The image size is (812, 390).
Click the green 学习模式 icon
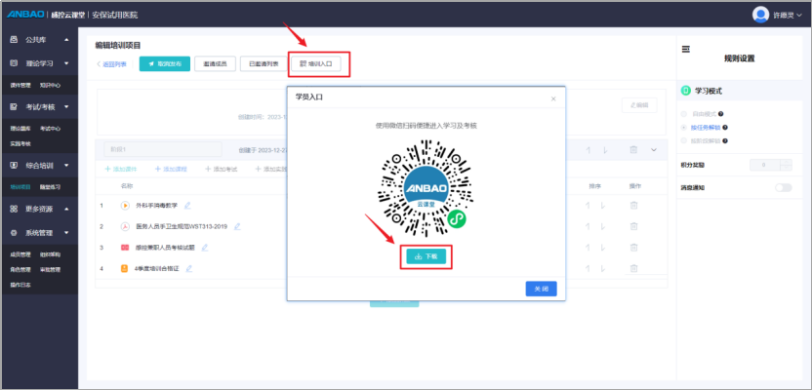(x=686, y=91)
